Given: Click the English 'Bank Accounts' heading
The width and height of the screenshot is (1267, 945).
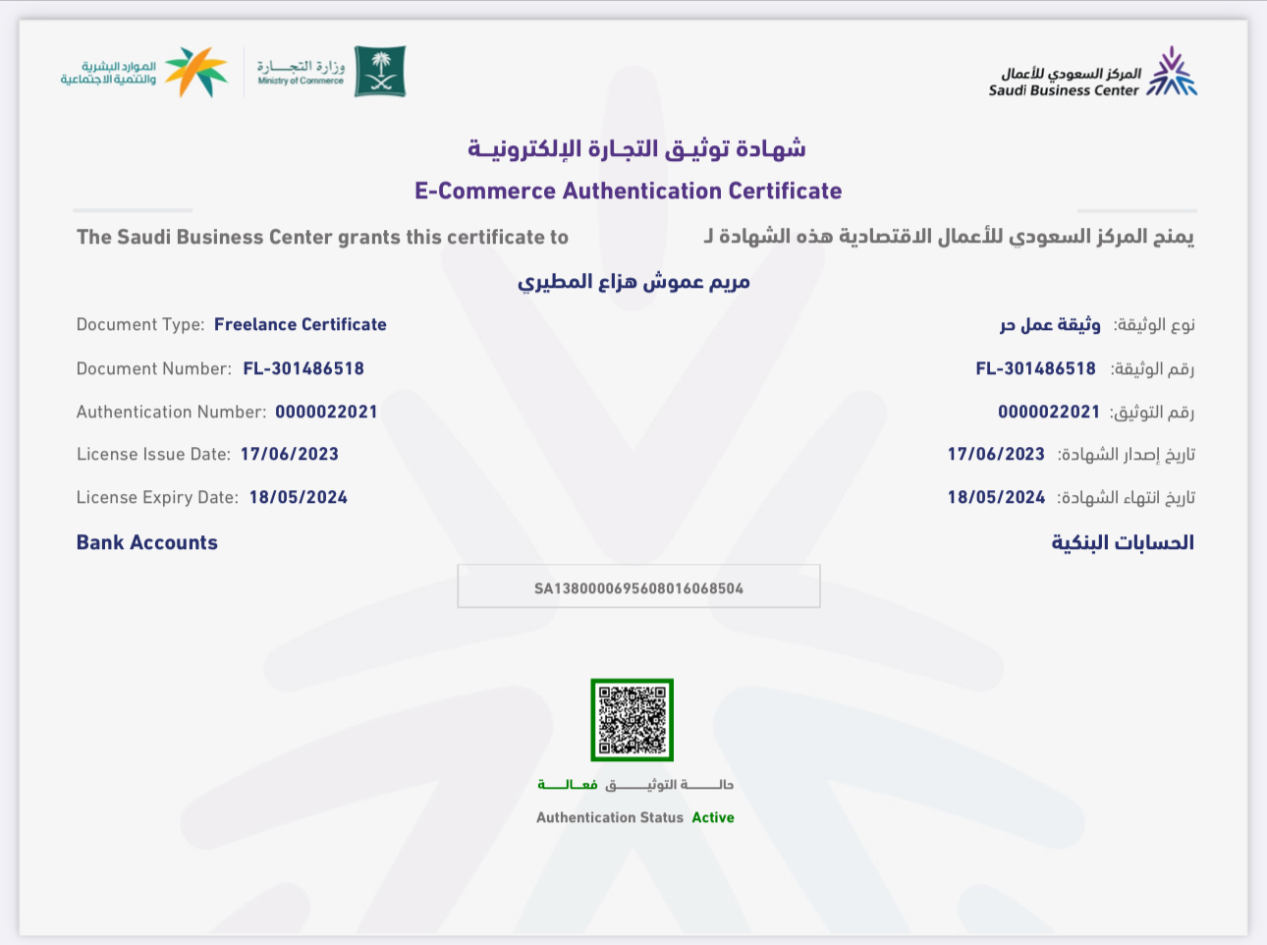Looking at the screenshot, I should tap(147, 542).
